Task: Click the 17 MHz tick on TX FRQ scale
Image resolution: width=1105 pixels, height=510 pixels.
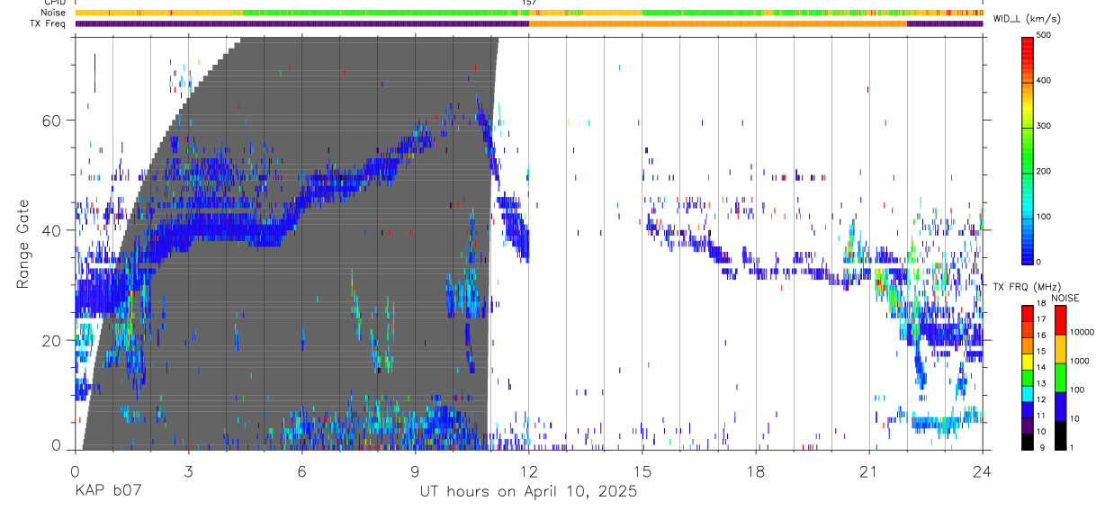Action: pyautogui.click(x=1041, y=319)
